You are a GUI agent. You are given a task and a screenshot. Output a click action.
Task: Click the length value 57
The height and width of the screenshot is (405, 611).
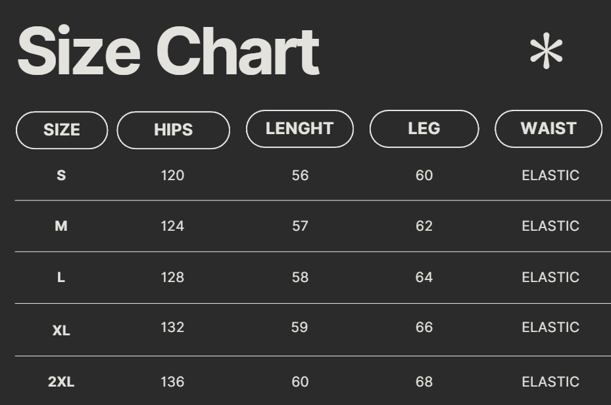tap(300, 226)
